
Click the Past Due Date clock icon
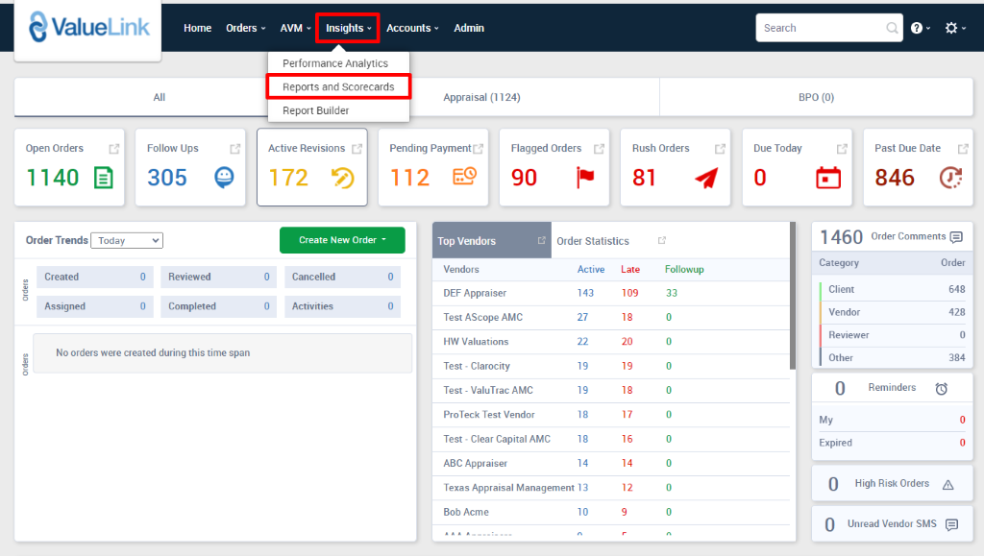[950, 178]
